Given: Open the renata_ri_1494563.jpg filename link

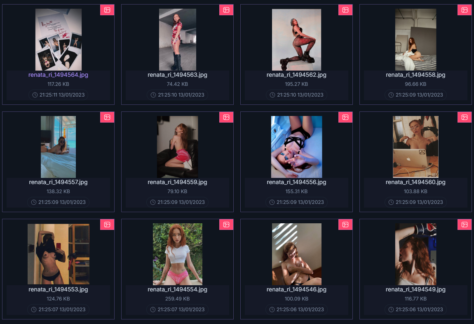Looking at the screenshot, I should coord(178,75).
